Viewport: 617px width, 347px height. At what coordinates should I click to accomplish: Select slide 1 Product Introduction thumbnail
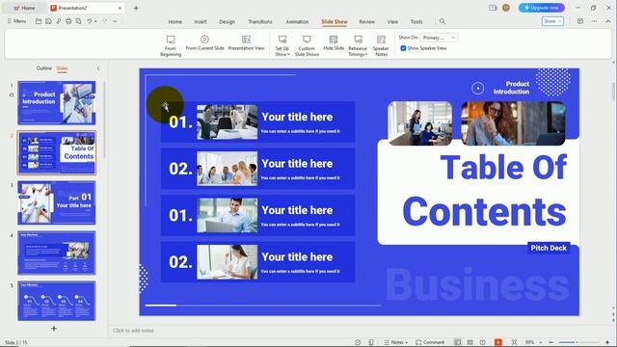click(x=57, y=103)
